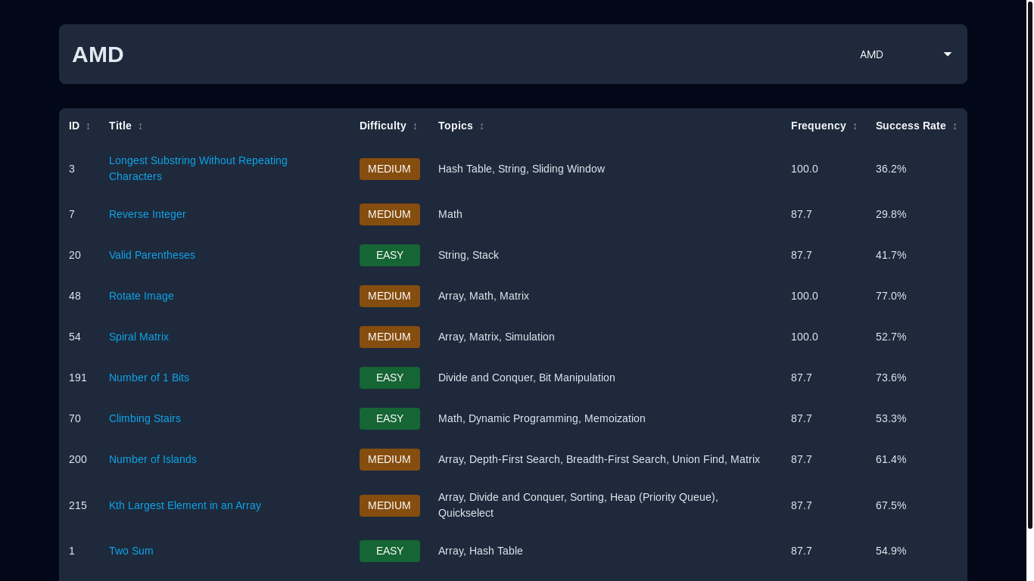The image size is (1034, 581).
Task: Open the AMD company dropdown
Action: [905, 54]
